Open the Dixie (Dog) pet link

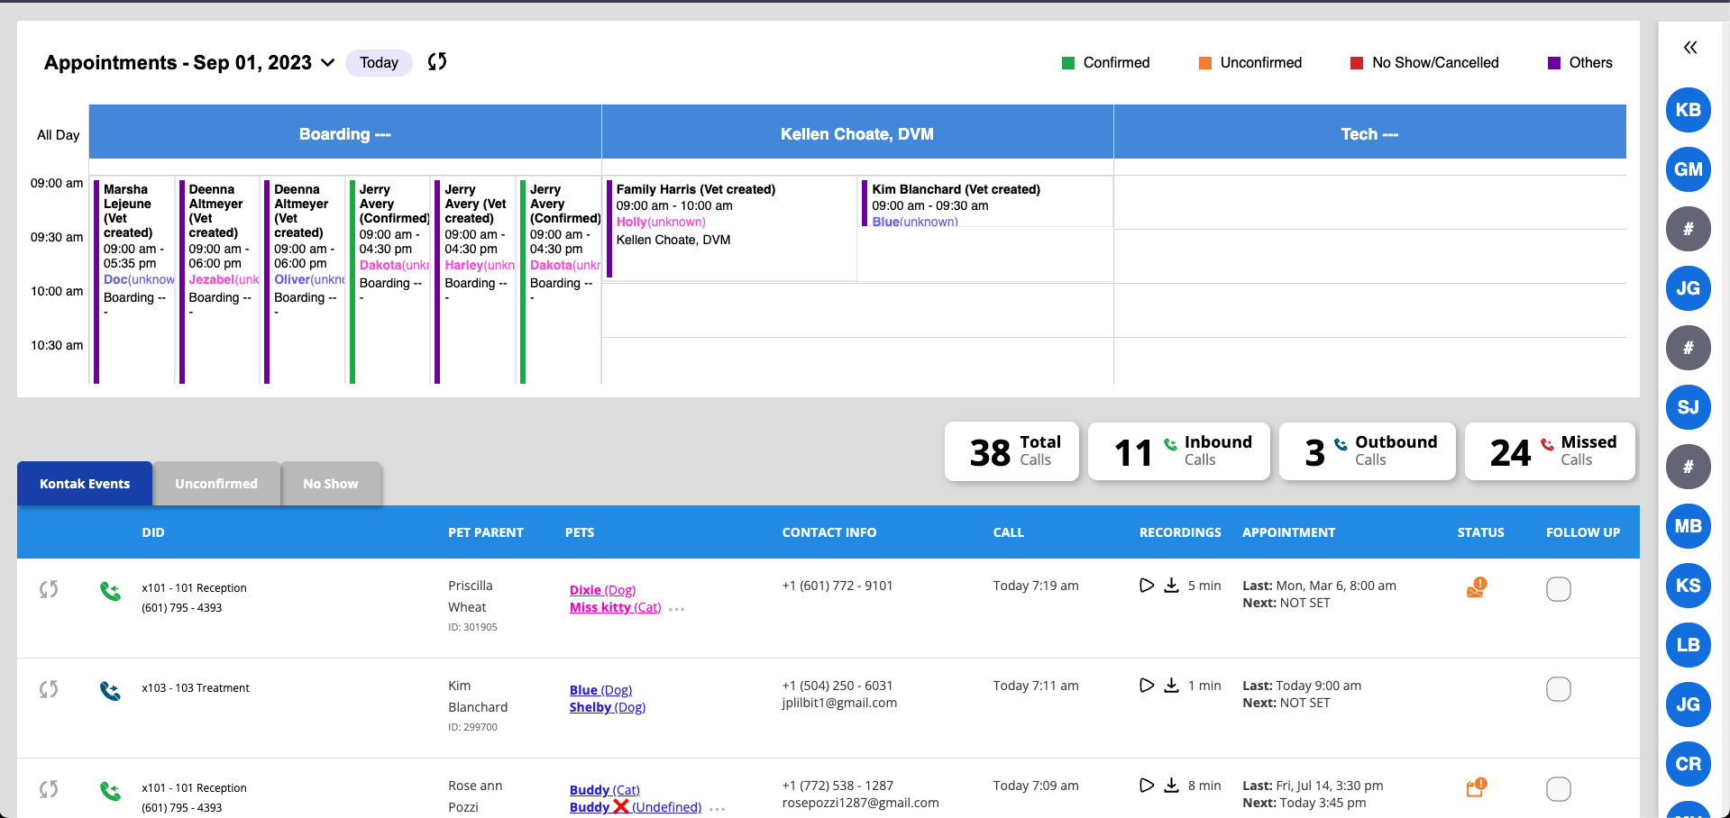602,590
